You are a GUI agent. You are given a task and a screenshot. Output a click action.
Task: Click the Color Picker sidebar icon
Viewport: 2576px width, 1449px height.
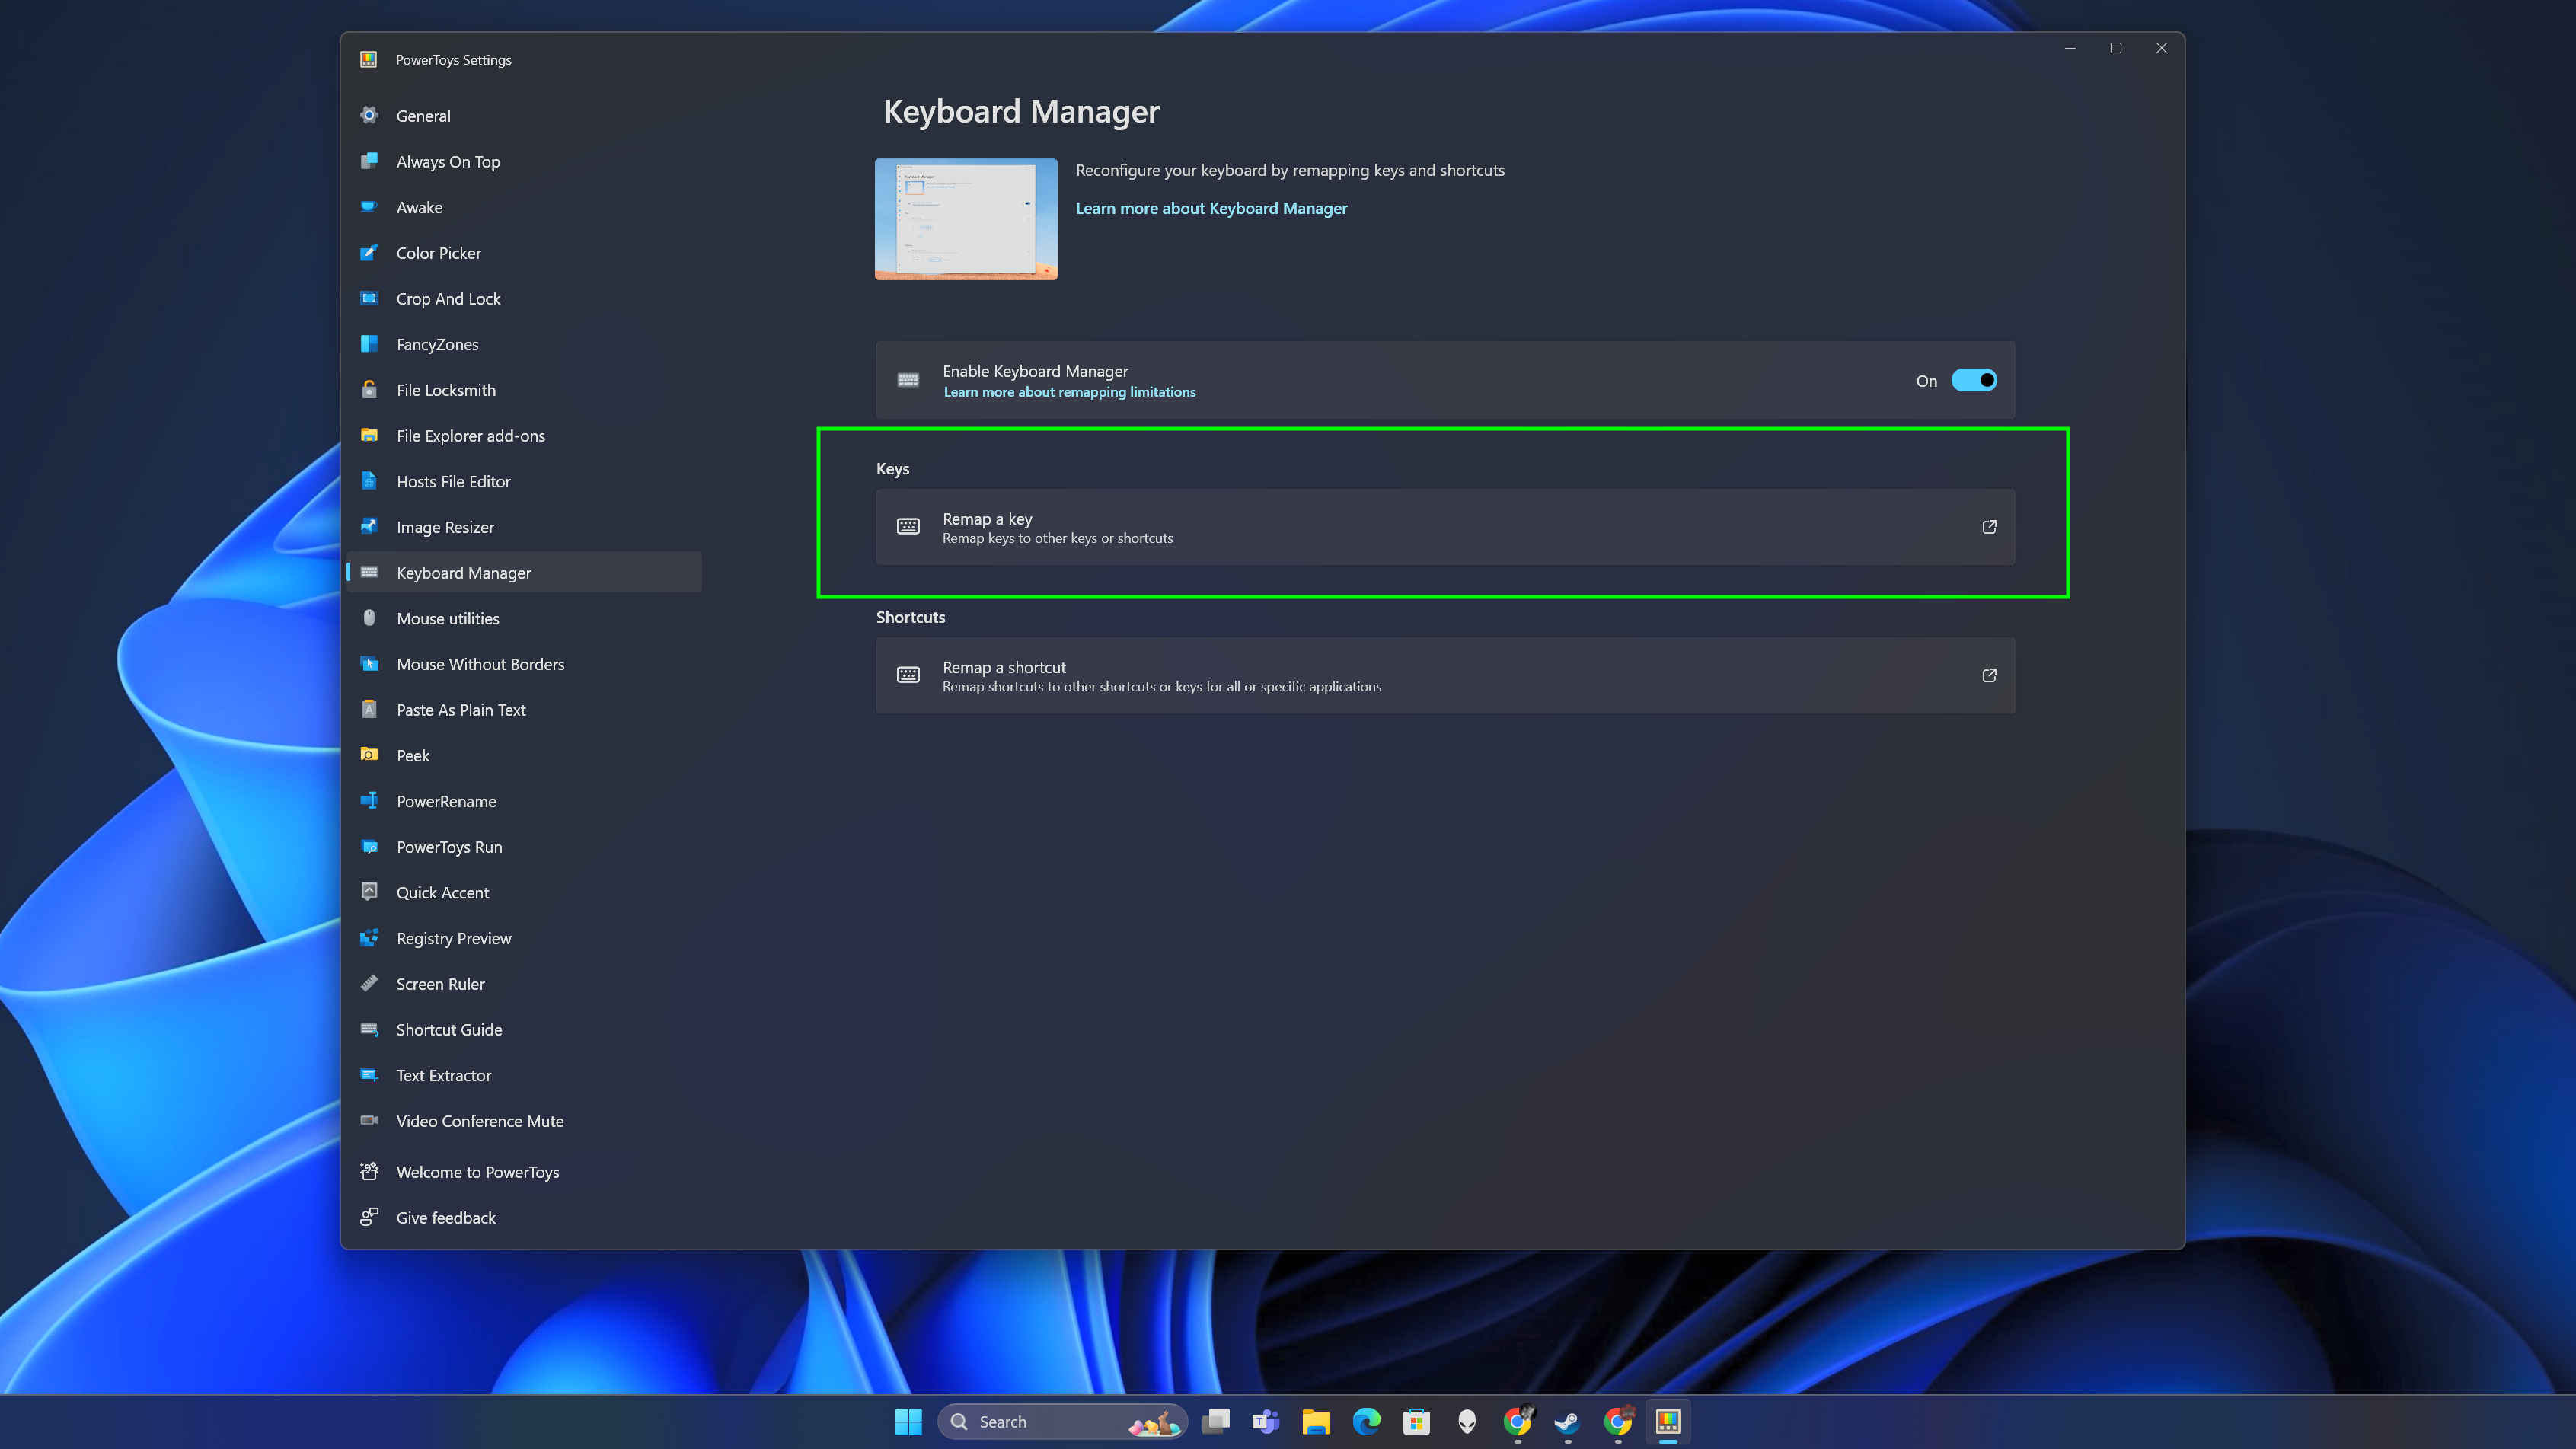[x=366, y=251]
